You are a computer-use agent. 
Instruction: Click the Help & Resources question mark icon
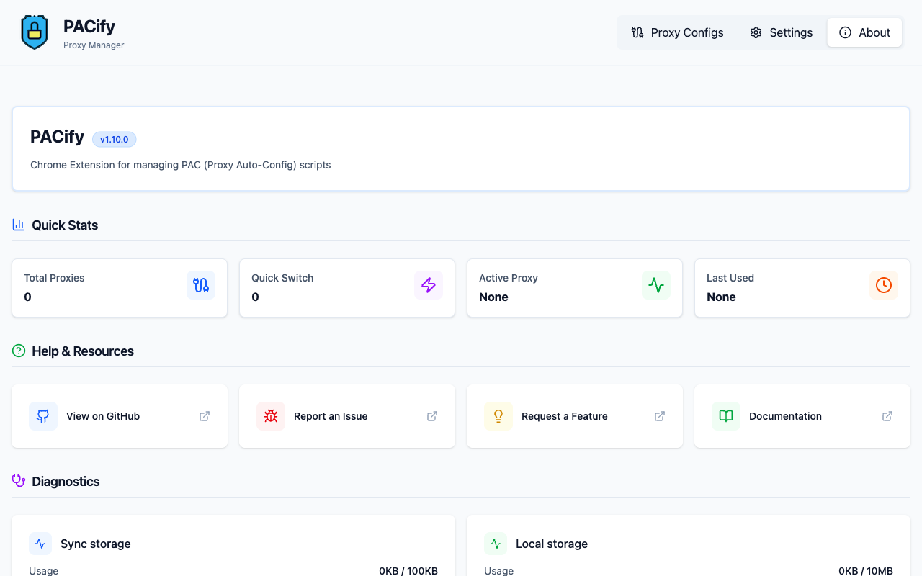pyautogui.click(x=19, y=351)
